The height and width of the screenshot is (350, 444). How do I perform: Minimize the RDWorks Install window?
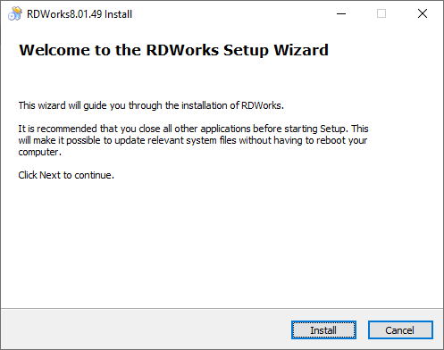[x=341, y=13]
